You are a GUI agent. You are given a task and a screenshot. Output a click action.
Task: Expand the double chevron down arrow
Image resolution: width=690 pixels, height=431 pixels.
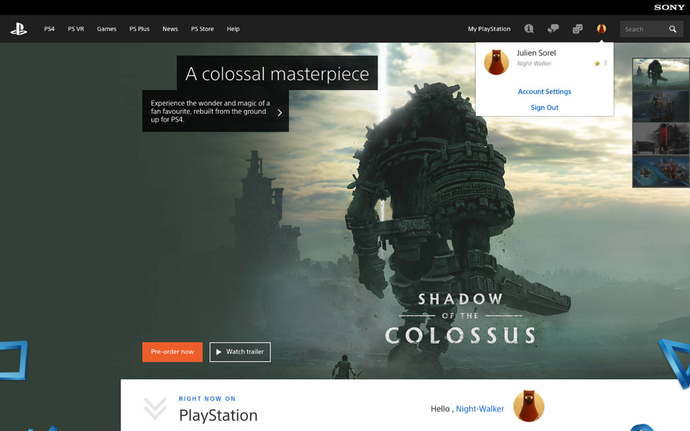tap(155, 408)
